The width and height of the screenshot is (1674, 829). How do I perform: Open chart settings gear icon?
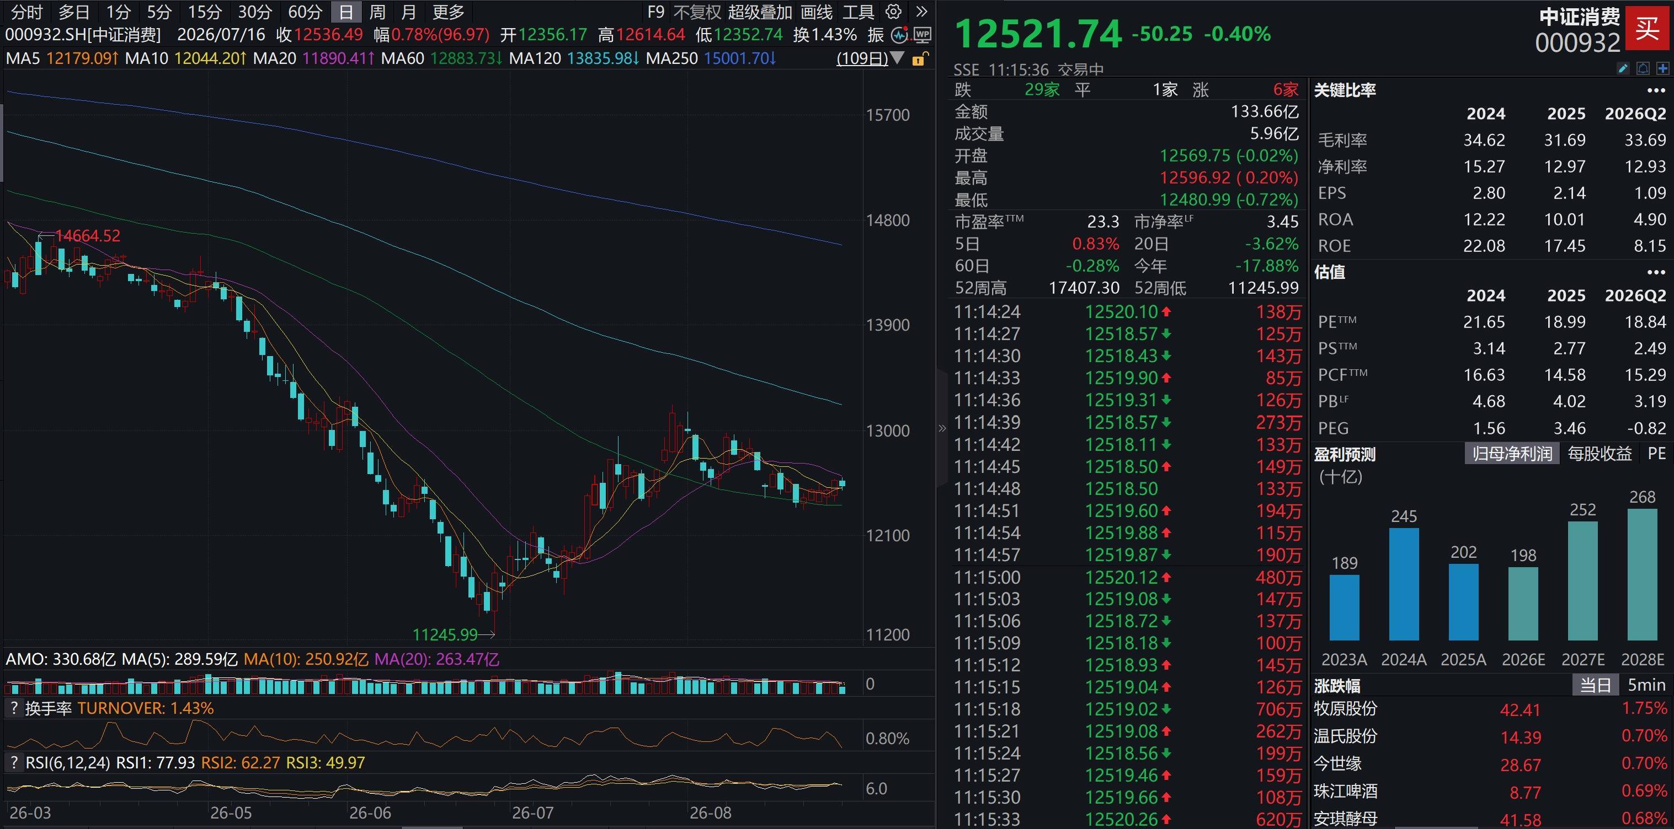point(893,12)
